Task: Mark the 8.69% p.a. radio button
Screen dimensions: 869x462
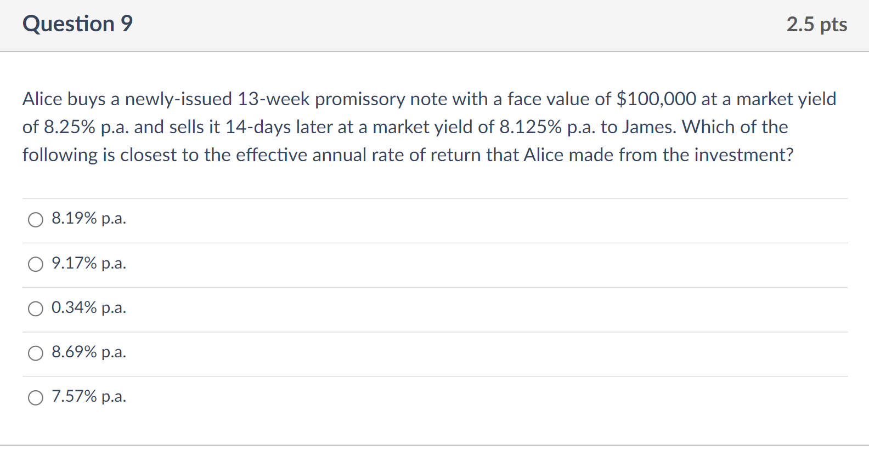Action: pos(36,353)
